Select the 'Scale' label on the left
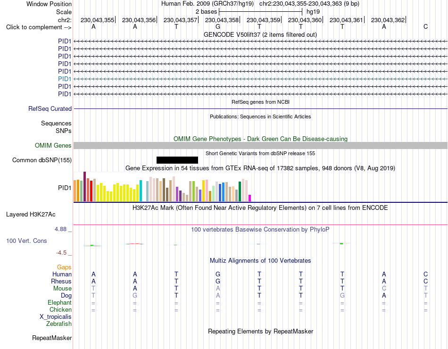Viewport: 448px width, 349px height. click(x=64, y=12)
